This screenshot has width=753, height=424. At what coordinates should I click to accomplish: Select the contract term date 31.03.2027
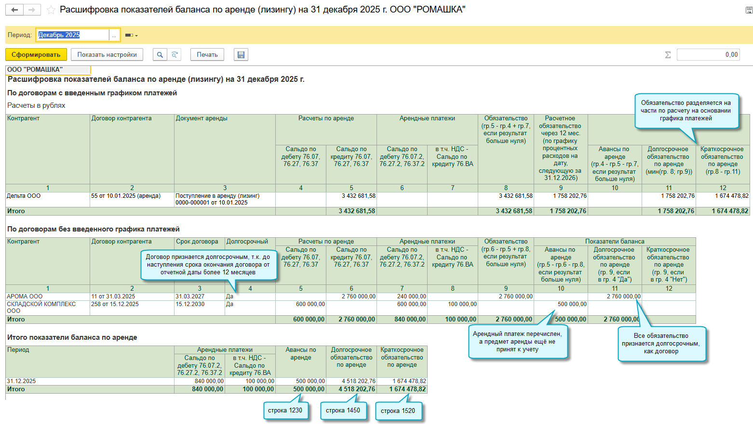pos(200,296)
